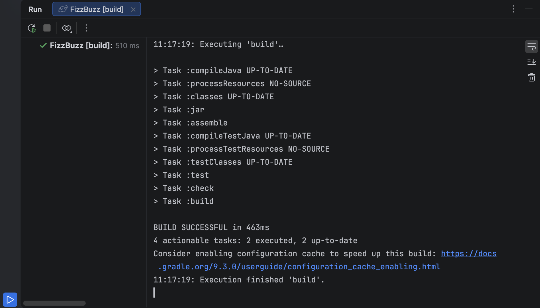Click the 'Task :build' output line
The width and height of the screenshot is (540, 308).
183,201
